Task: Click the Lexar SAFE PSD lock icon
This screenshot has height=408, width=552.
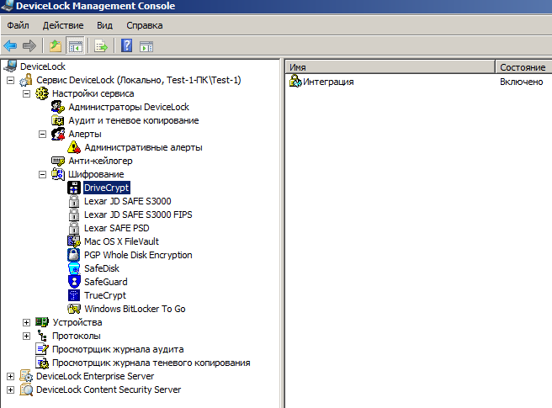Action: 74,228
